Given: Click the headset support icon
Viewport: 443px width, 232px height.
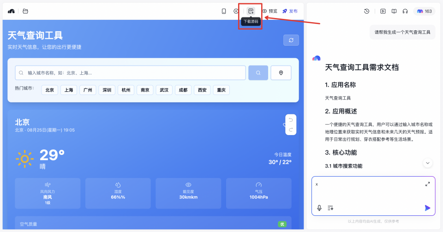Looking at the screenshot, I should point(405,11).
